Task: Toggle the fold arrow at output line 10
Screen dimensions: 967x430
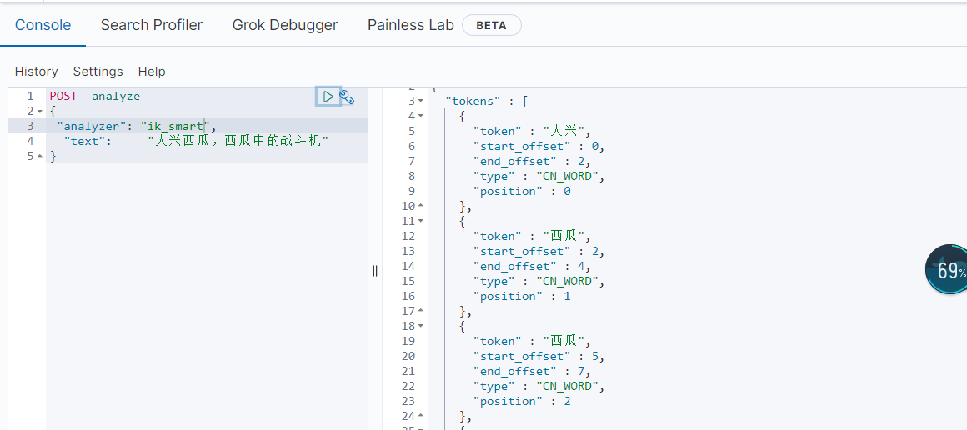Action: click(421, 206)
